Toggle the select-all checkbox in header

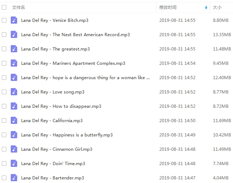tap(4, 7)
